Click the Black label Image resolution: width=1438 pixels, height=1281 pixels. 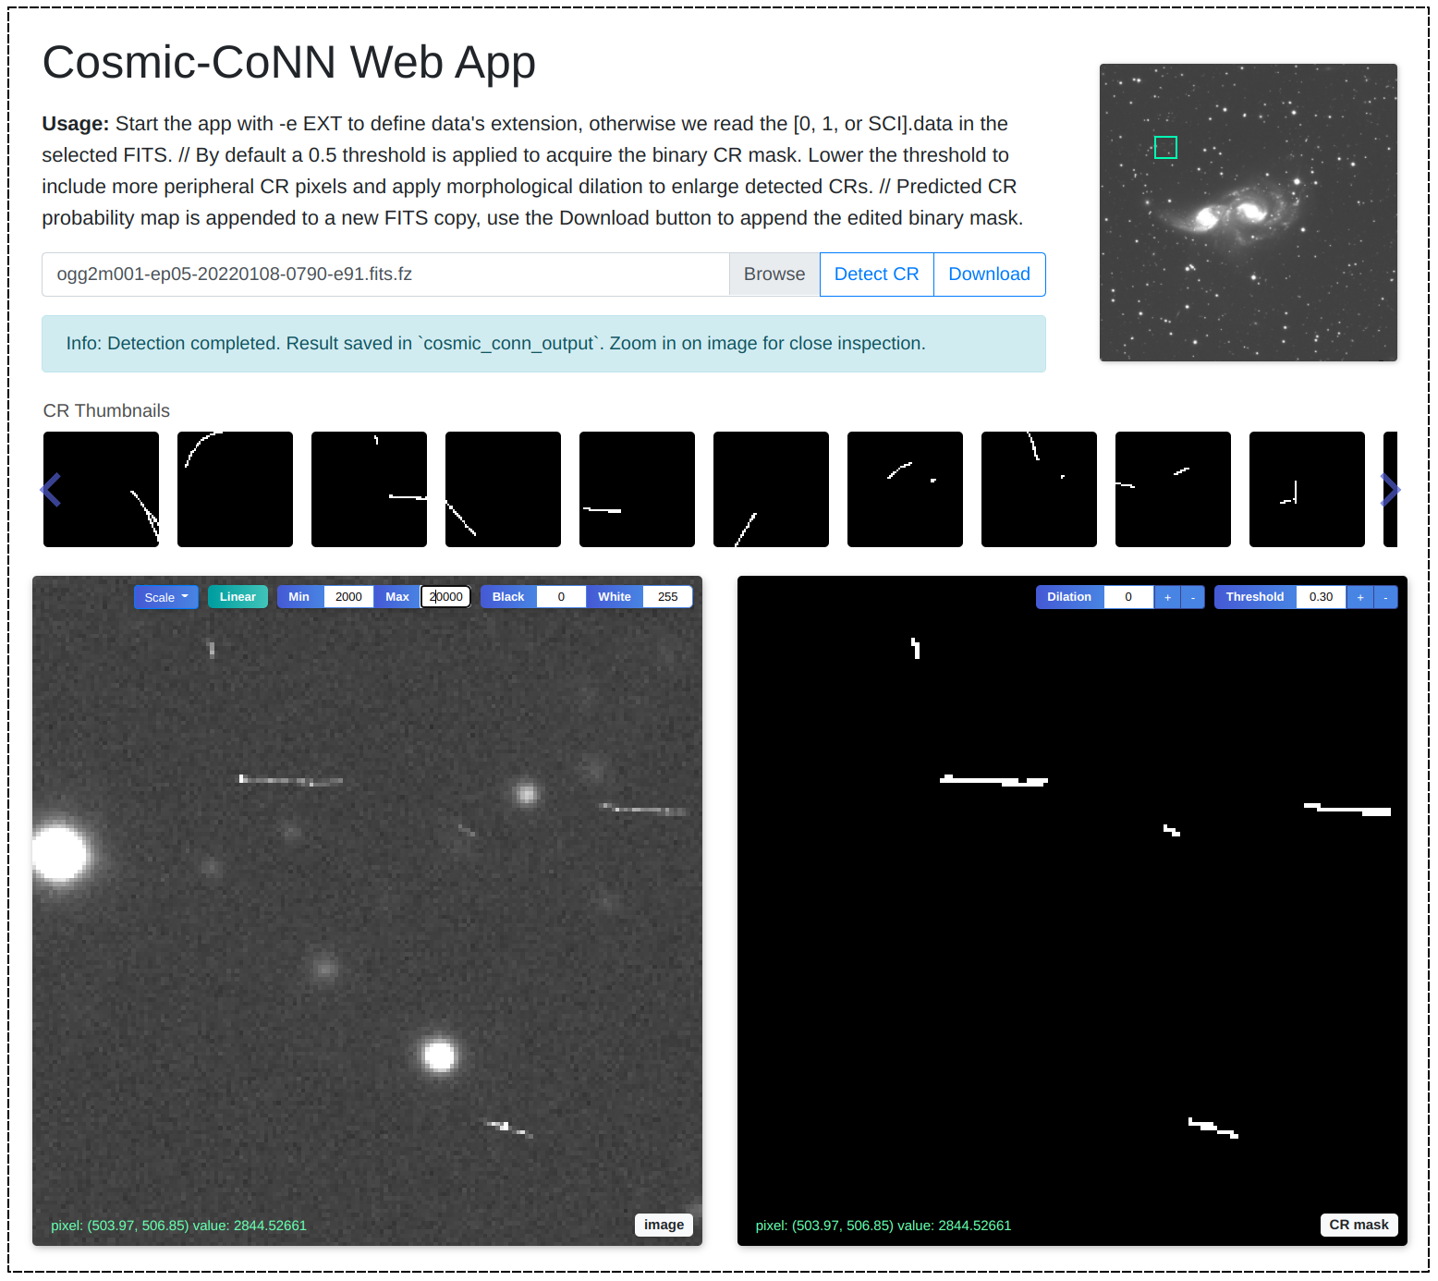tap(508, 597)
